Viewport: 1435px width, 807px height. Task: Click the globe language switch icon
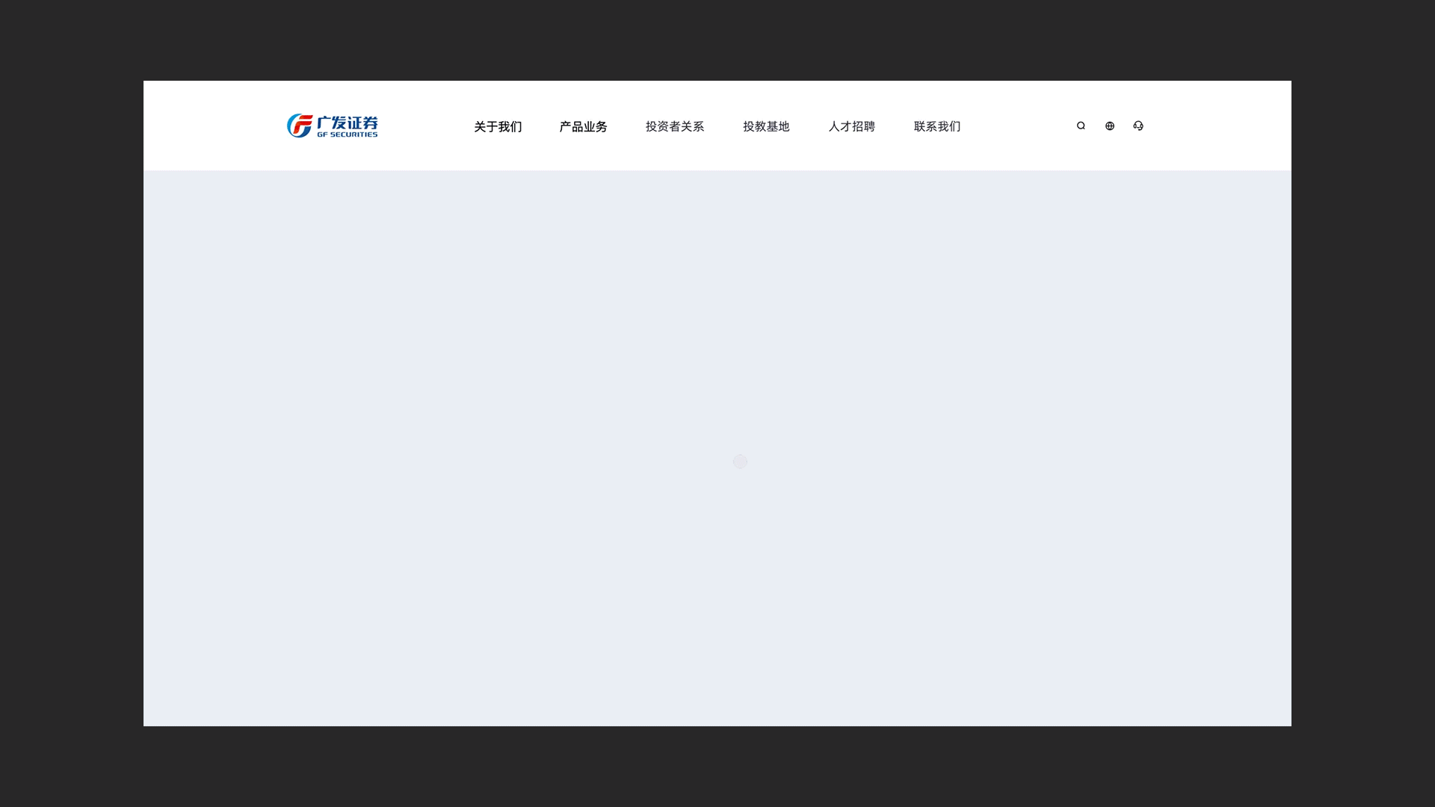pos(1110,126)
